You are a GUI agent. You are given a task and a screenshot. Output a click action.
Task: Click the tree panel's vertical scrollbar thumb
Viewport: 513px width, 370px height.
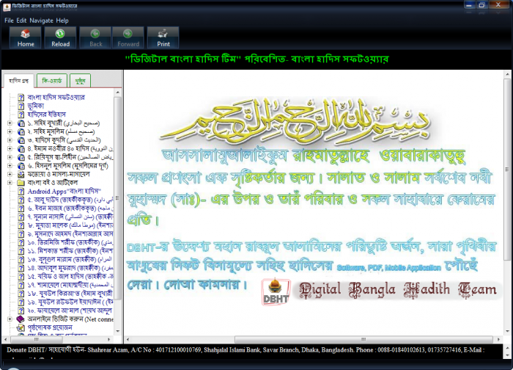tap(118, 198)
